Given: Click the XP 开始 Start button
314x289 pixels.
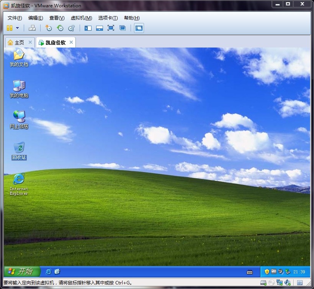Looking at the screenshot, I should click(x=22, y=272).
